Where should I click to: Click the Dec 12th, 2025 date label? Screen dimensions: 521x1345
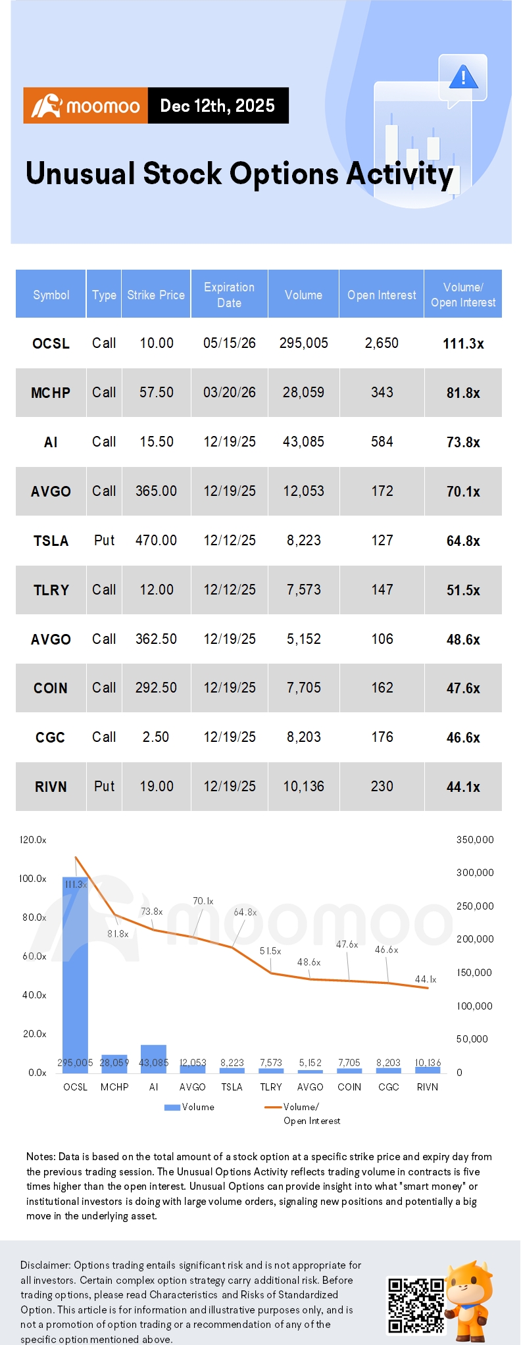coord(218,105)
